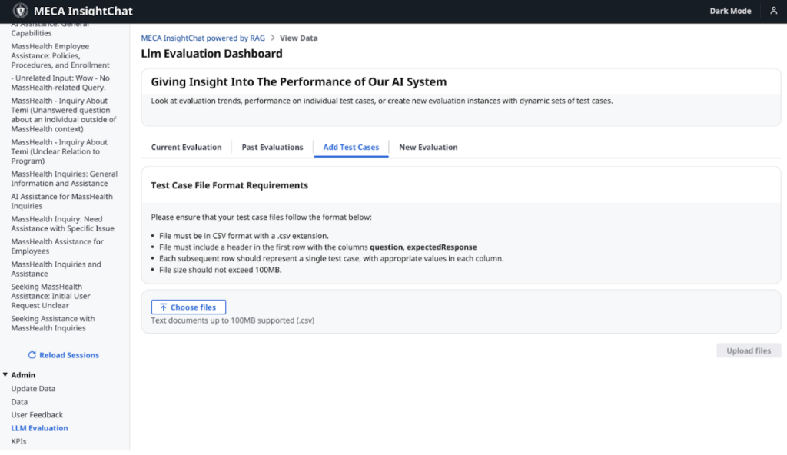The image size is (787, 455).
Task: Collapse the Admin section
Action: click(x=5, y=374)
